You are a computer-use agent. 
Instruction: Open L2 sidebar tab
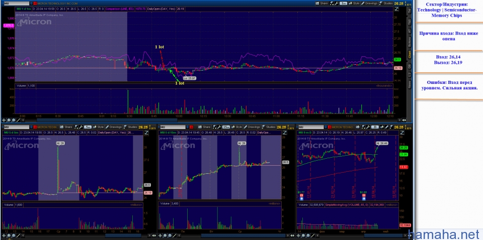pyautogui.click(x=410, y=75)
